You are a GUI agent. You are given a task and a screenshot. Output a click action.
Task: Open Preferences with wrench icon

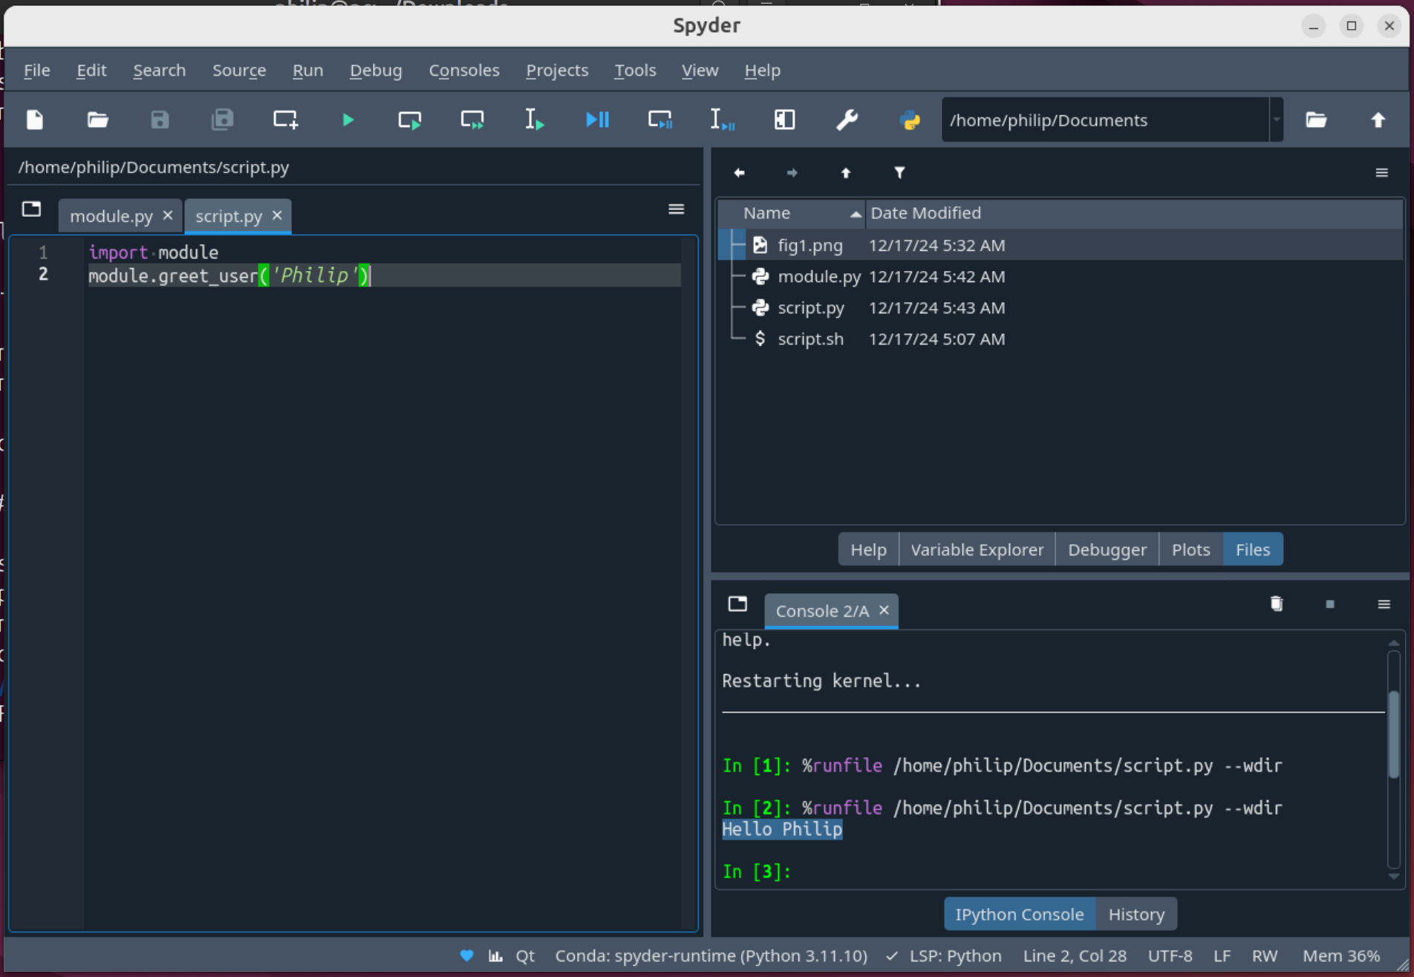[847, 120]
